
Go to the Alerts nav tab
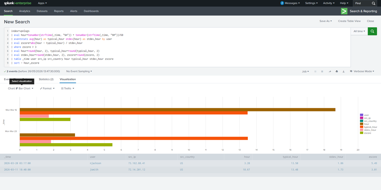click(x=74, y=11)
